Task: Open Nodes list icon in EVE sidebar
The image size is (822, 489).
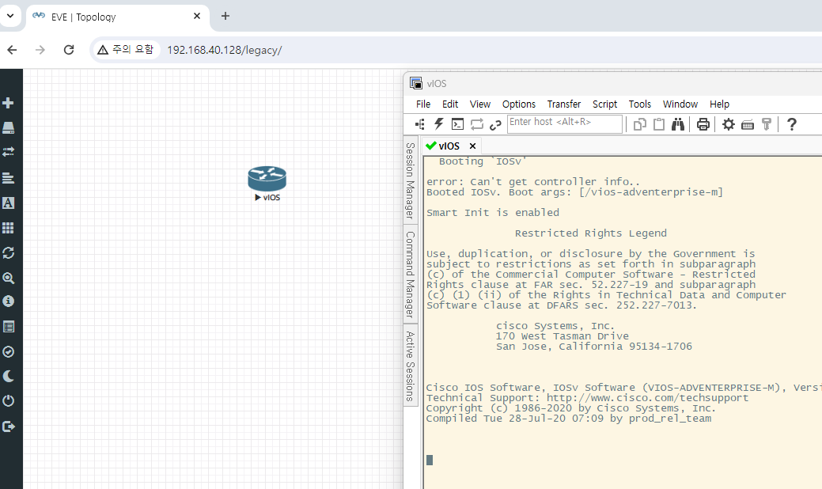Action: point(8,127)
